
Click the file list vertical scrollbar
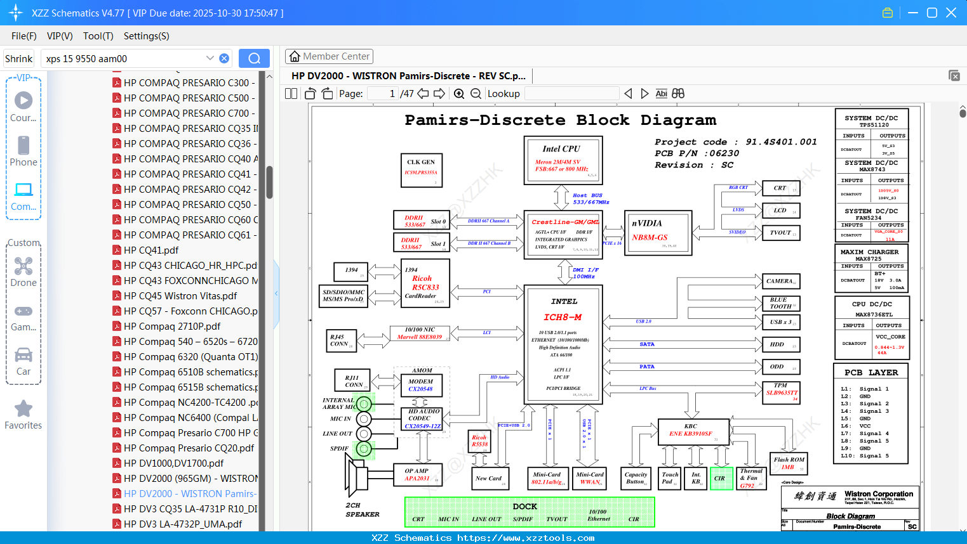point(269,182)
